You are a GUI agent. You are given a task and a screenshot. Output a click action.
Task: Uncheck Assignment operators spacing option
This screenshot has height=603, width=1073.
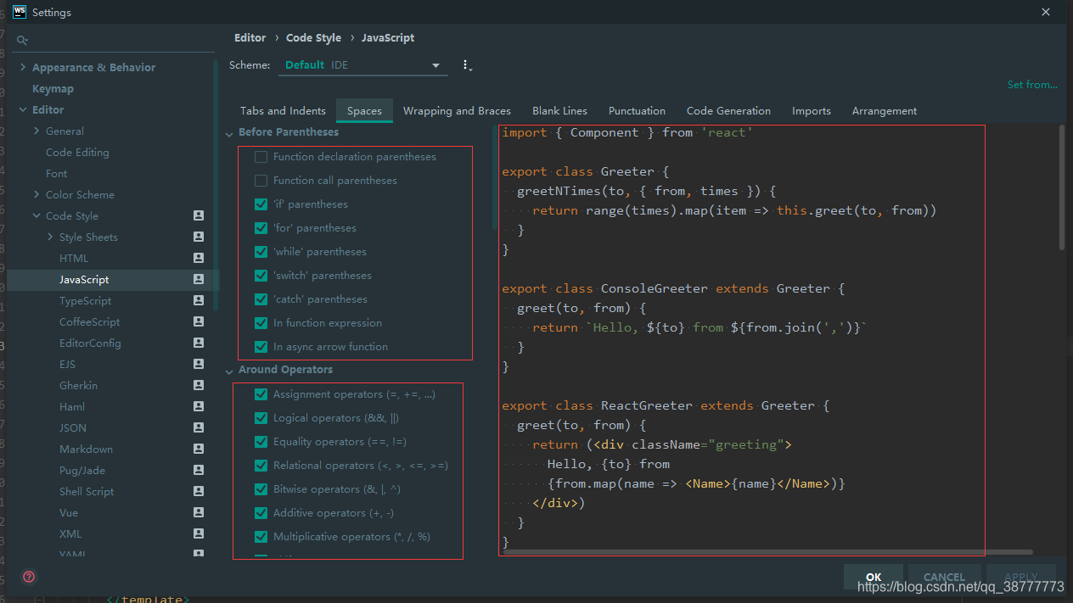[x=261, y=394]
